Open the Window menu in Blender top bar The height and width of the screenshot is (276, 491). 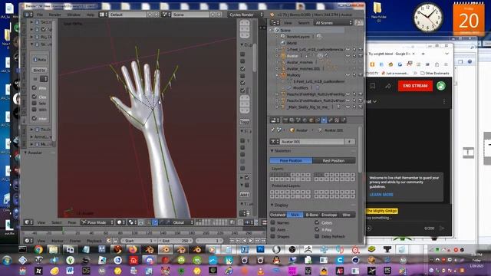pos(74,15)
